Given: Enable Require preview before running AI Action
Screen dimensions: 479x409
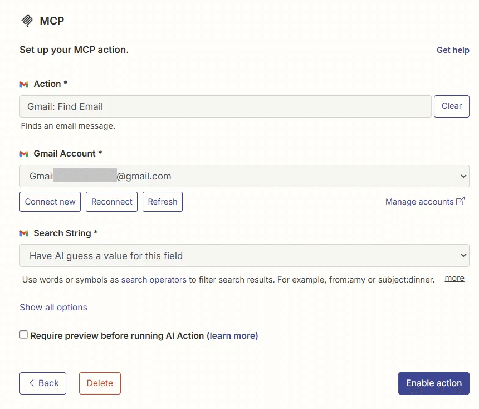Looking at the screenshot, I should [x=23, y=334].
